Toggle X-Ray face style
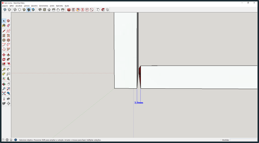This screenshot has width=259, height=143. 5,10
